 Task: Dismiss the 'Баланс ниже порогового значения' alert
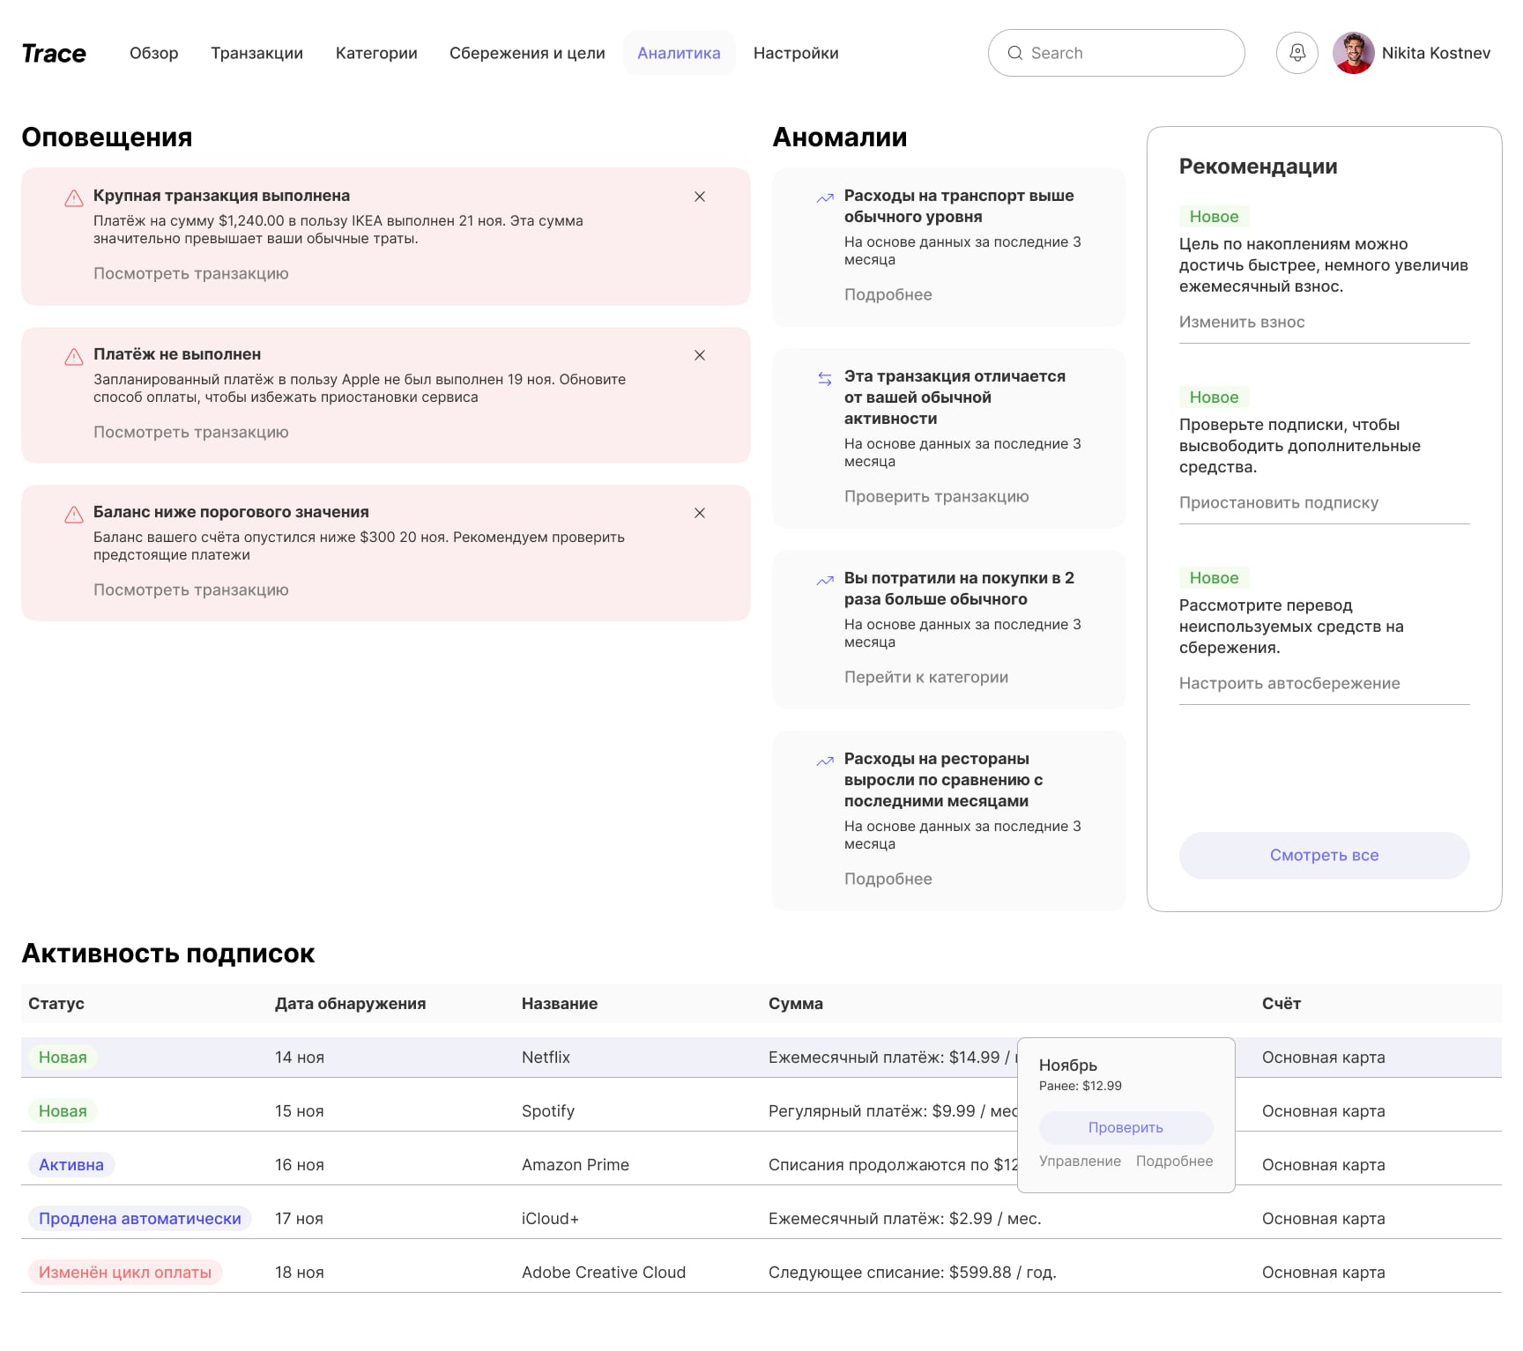click(x=700, y=513)
